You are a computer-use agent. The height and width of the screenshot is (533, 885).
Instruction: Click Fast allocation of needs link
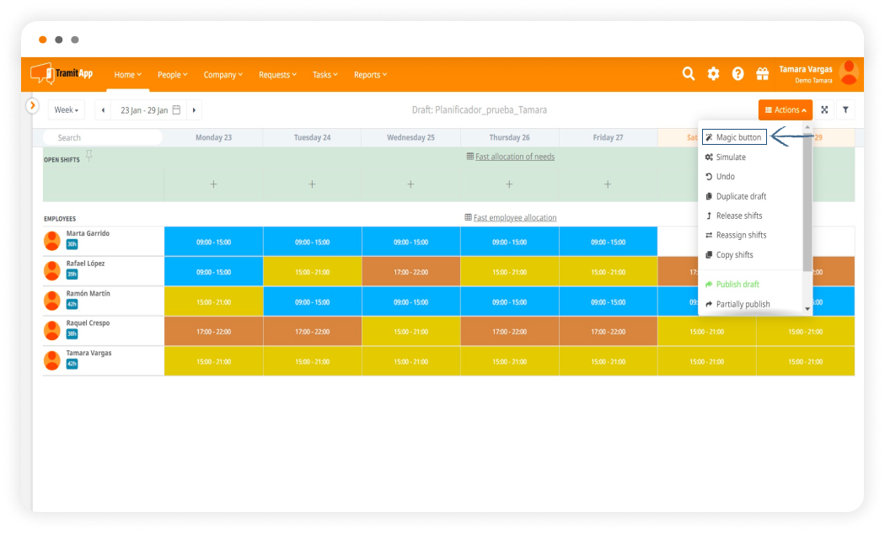(514, 157)
